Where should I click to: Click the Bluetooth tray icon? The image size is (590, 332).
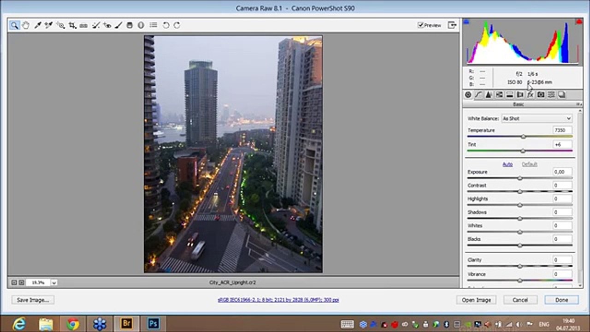point(447,325)
